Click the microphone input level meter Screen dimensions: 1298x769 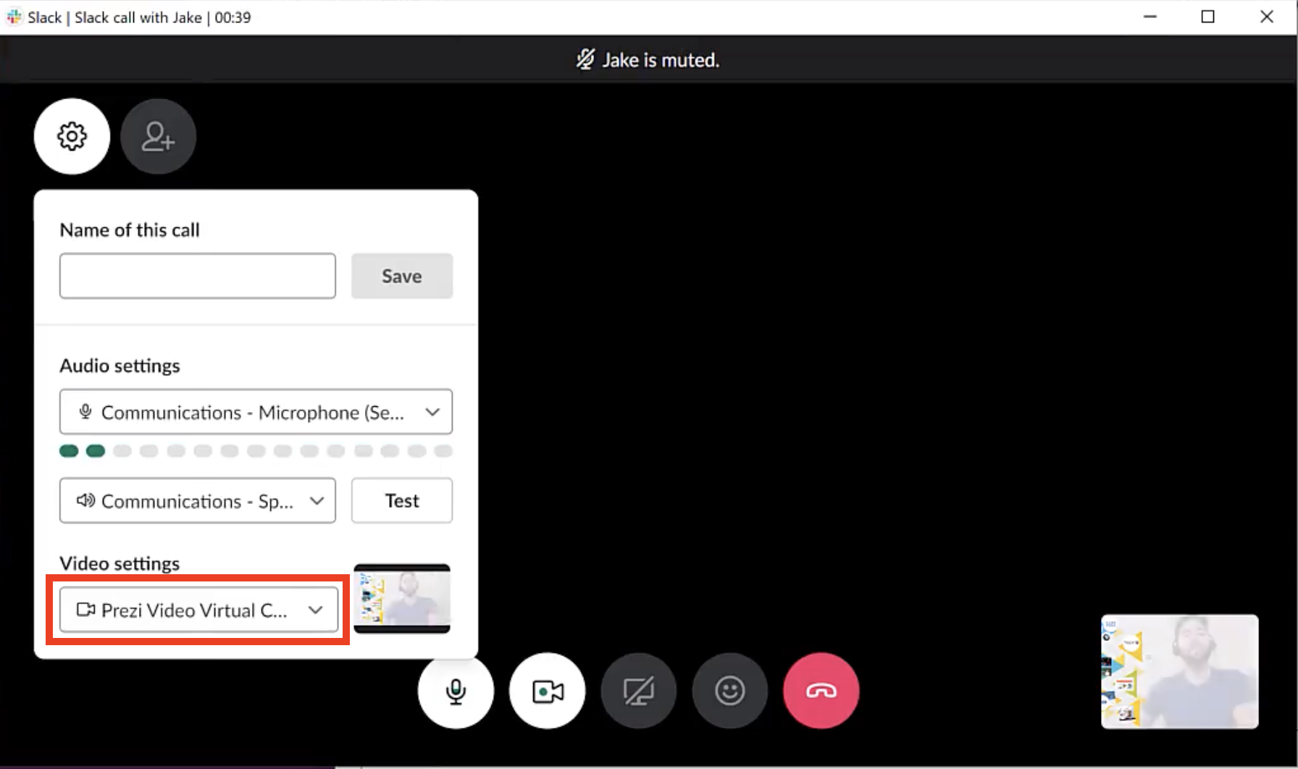click(x=256, y=451)
